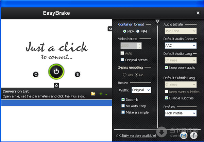Click the Conversion List title text
The width and height of the screenshot is (204, 142).
click(16, 91)
